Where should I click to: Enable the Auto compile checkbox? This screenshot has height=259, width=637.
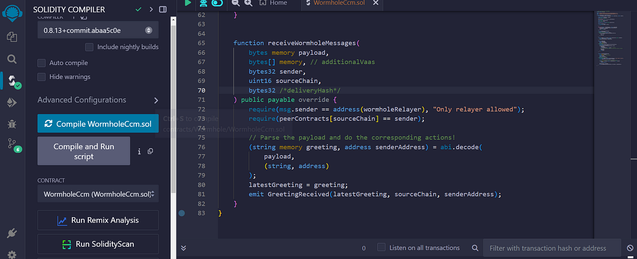tap(41, 63)
